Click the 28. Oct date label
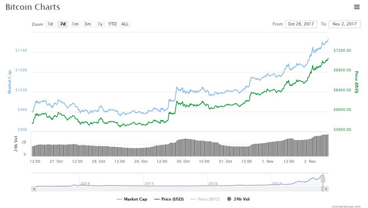 [x=98, y=162]
